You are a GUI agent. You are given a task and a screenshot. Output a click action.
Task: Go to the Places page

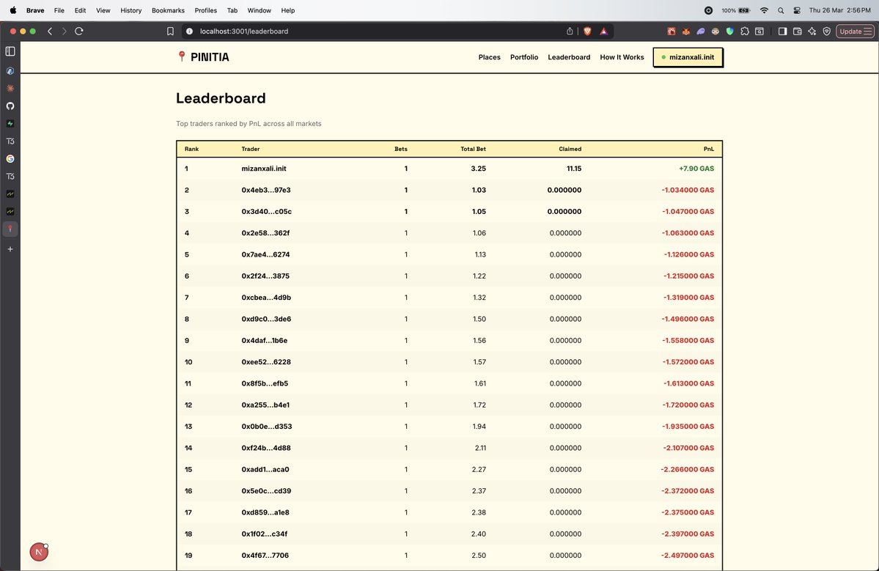coord(490,57)
